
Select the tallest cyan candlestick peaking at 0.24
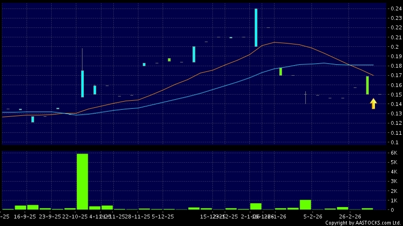(256, 27)
